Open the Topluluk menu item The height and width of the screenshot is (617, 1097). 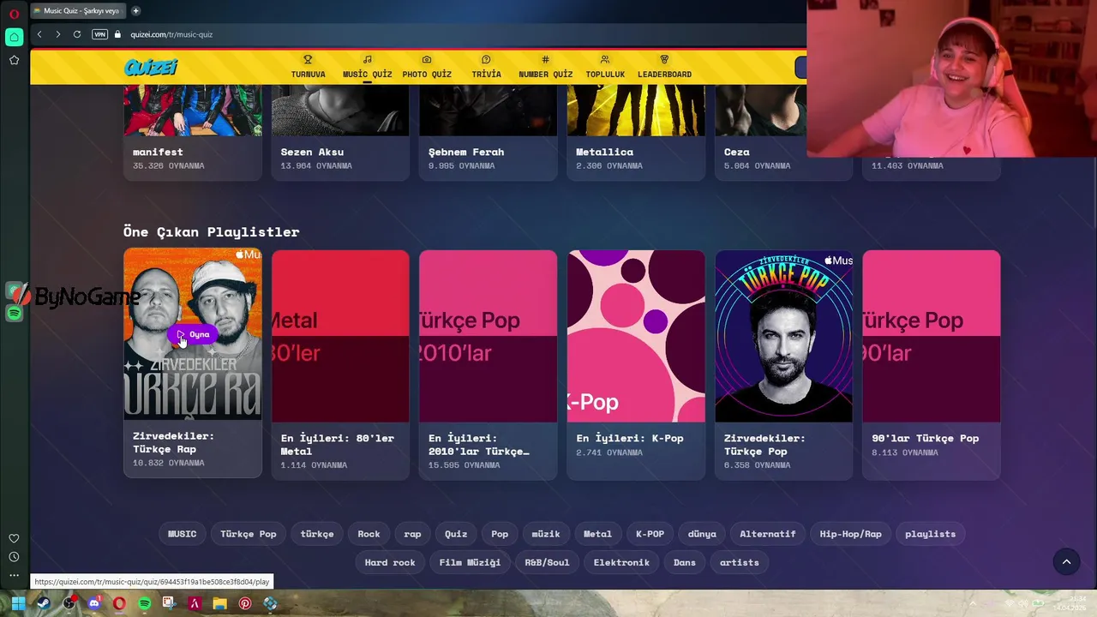pos(605,67)
